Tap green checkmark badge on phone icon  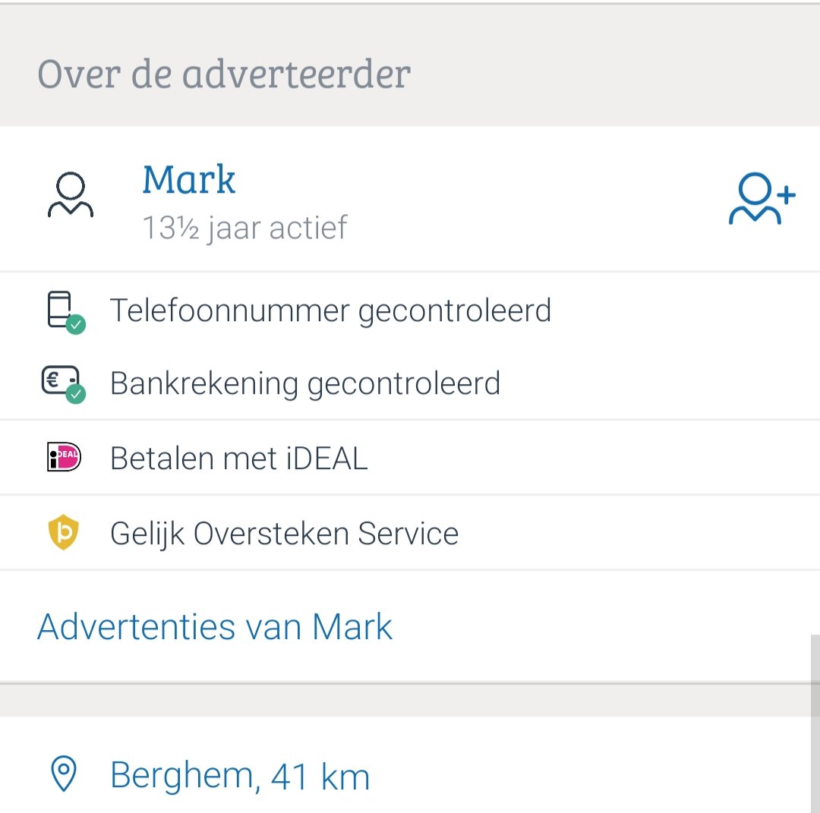[76, 325]
